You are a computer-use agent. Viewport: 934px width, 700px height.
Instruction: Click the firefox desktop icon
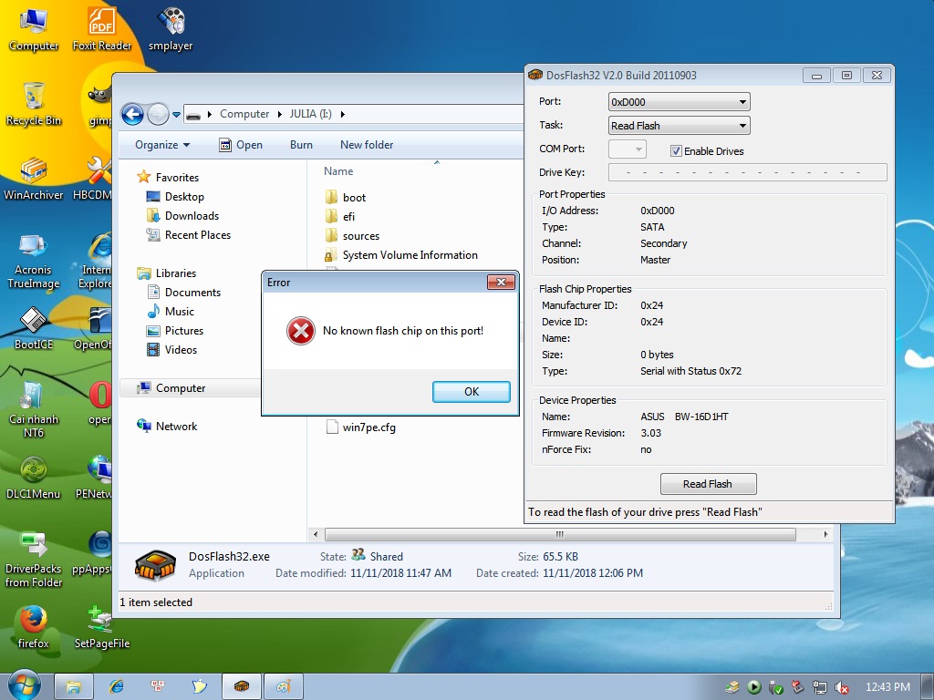pos(34,627)
